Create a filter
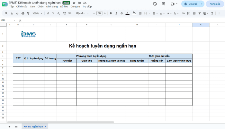The width and height of the screenshot is (225, 129). pos(200,13)
